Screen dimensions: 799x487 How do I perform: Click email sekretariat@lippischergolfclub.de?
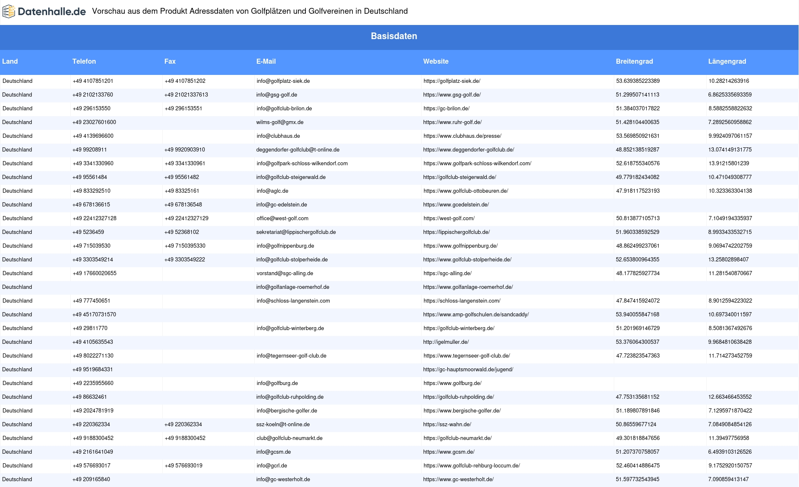[296, 232]
